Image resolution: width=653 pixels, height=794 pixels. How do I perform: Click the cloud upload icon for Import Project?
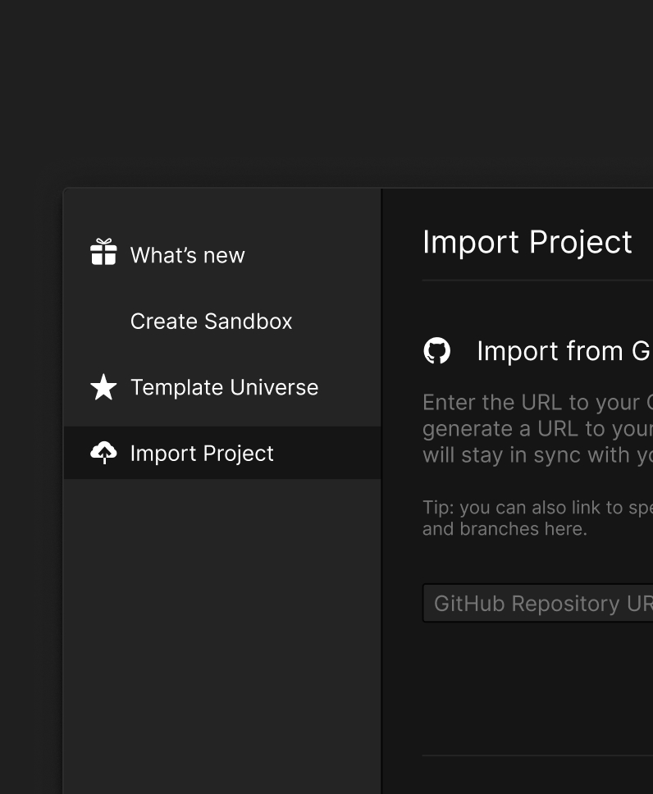[103, 452]
